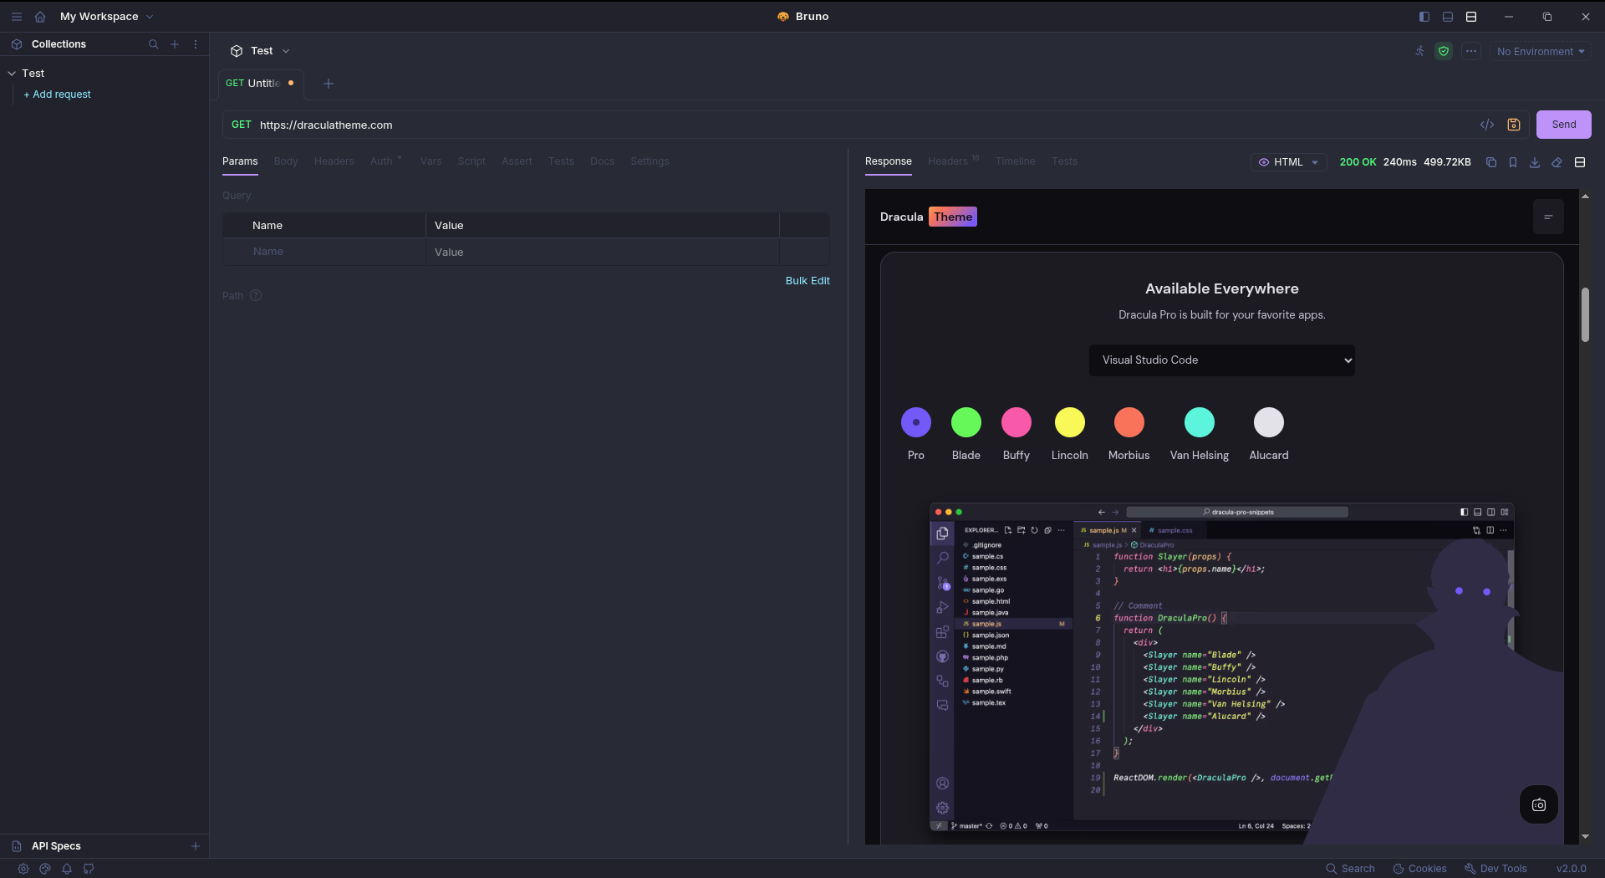This screenshot has width=1605, height=878.
Task: Open the Visual Studio Code app selector
Action: pos(1222,360)
